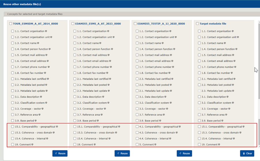The width and height of the screenshot is (260, 161).
Task: Open comment icon of 3.7 Reference area, EDAMIS5_ESMS column
Action: pos(102,115)
